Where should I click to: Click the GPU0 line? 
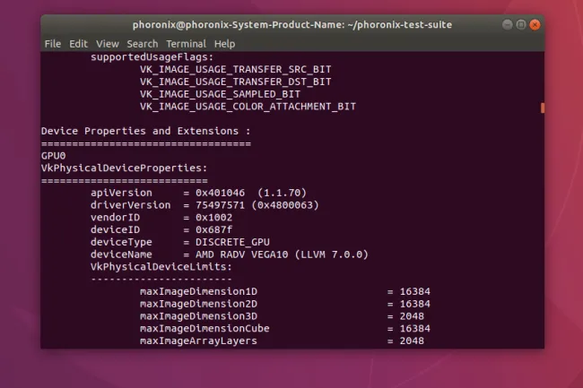(x=54, y=156)
